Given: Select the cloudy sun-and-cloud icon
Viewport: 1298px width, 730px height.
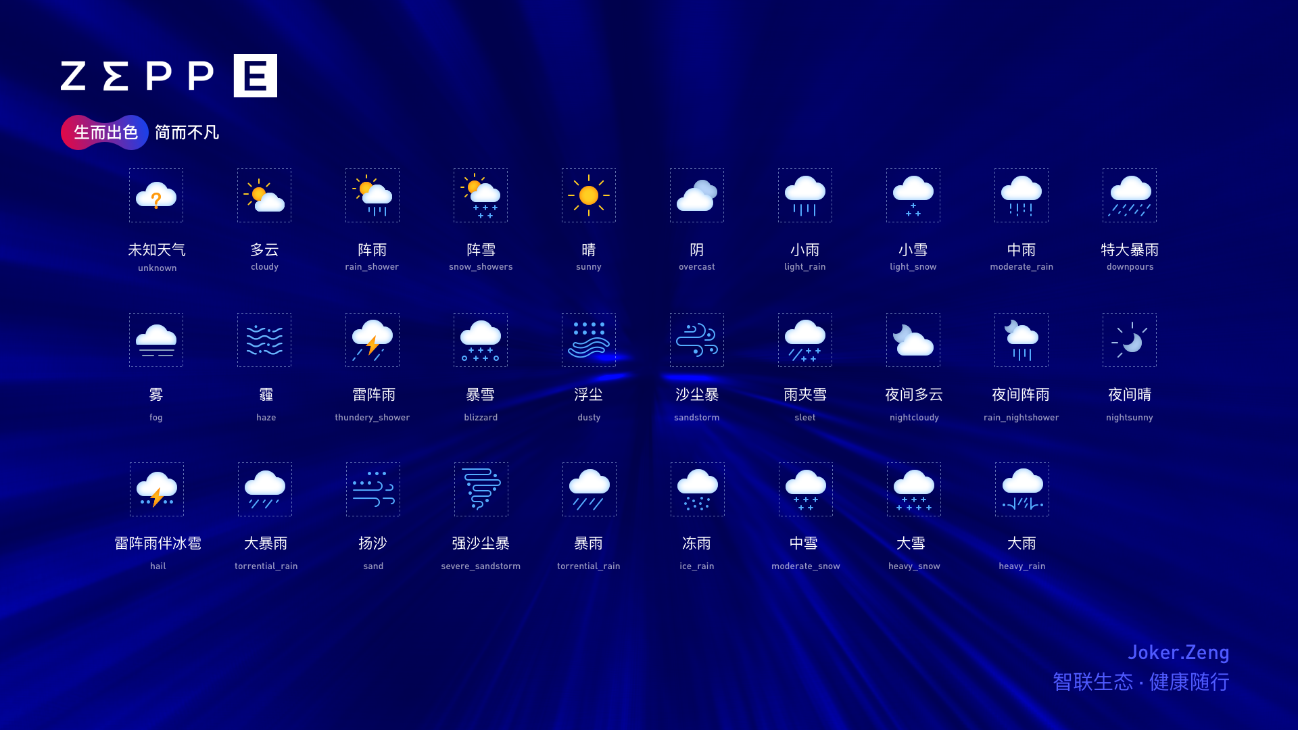Looking at the screenshot, I should coord(264,195).
